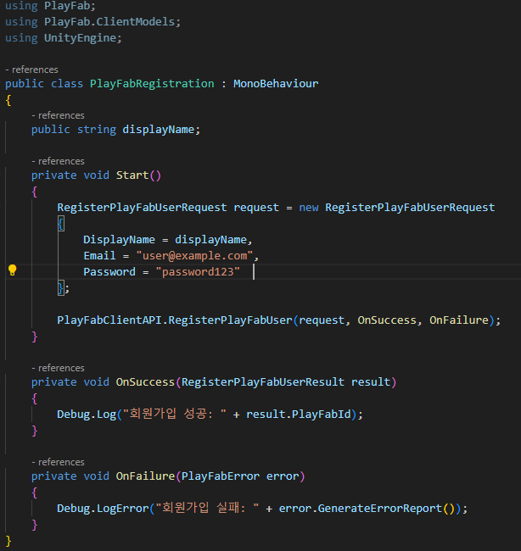Open references CodeLens above Start method

58,161
